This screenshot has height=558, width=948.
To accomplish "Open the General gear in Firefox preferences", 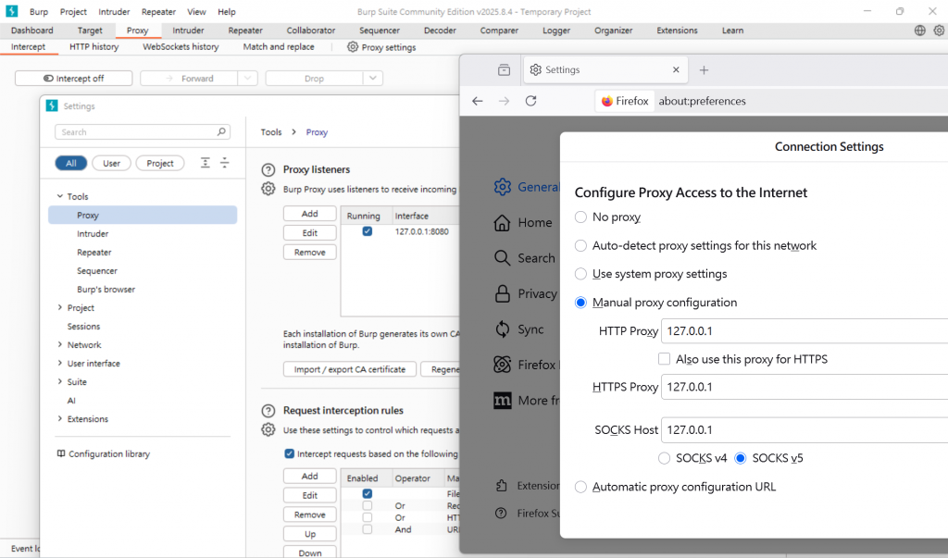I will click(503, 187).
